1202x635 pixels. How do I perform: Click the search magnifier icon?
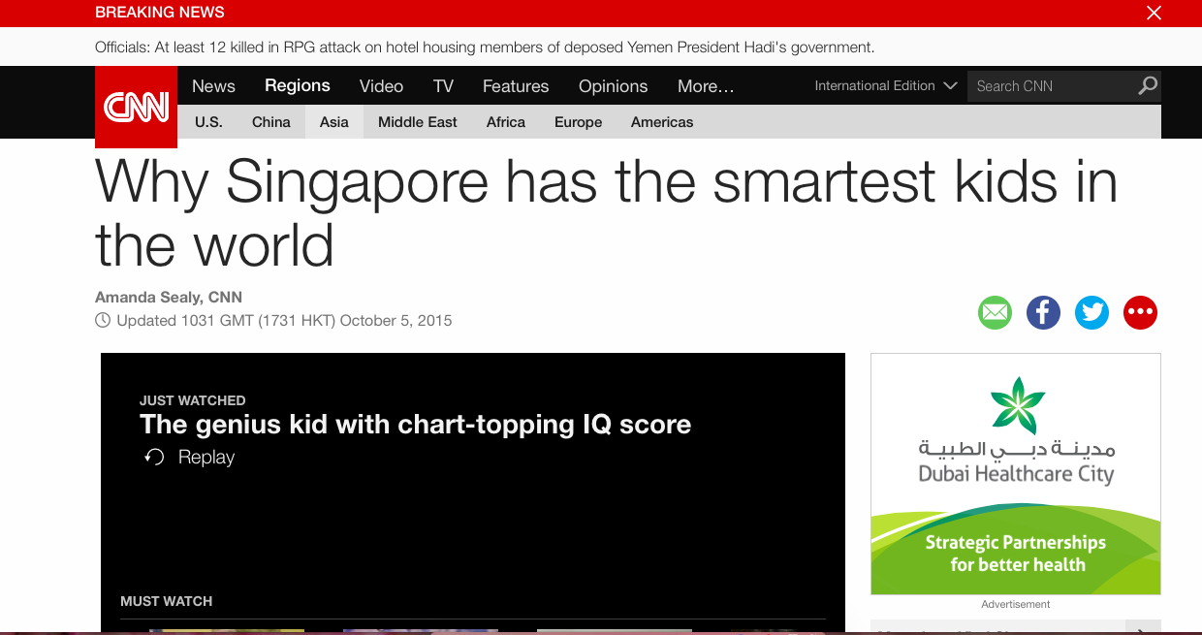[1147, 86]
